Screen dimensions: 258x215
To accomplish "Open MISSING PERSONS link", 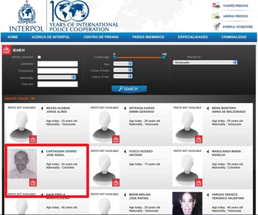I will [236, 16].
